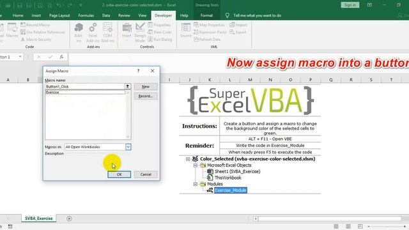Select column J header
This screenshot has width=409, height=230.
[189, 79]
